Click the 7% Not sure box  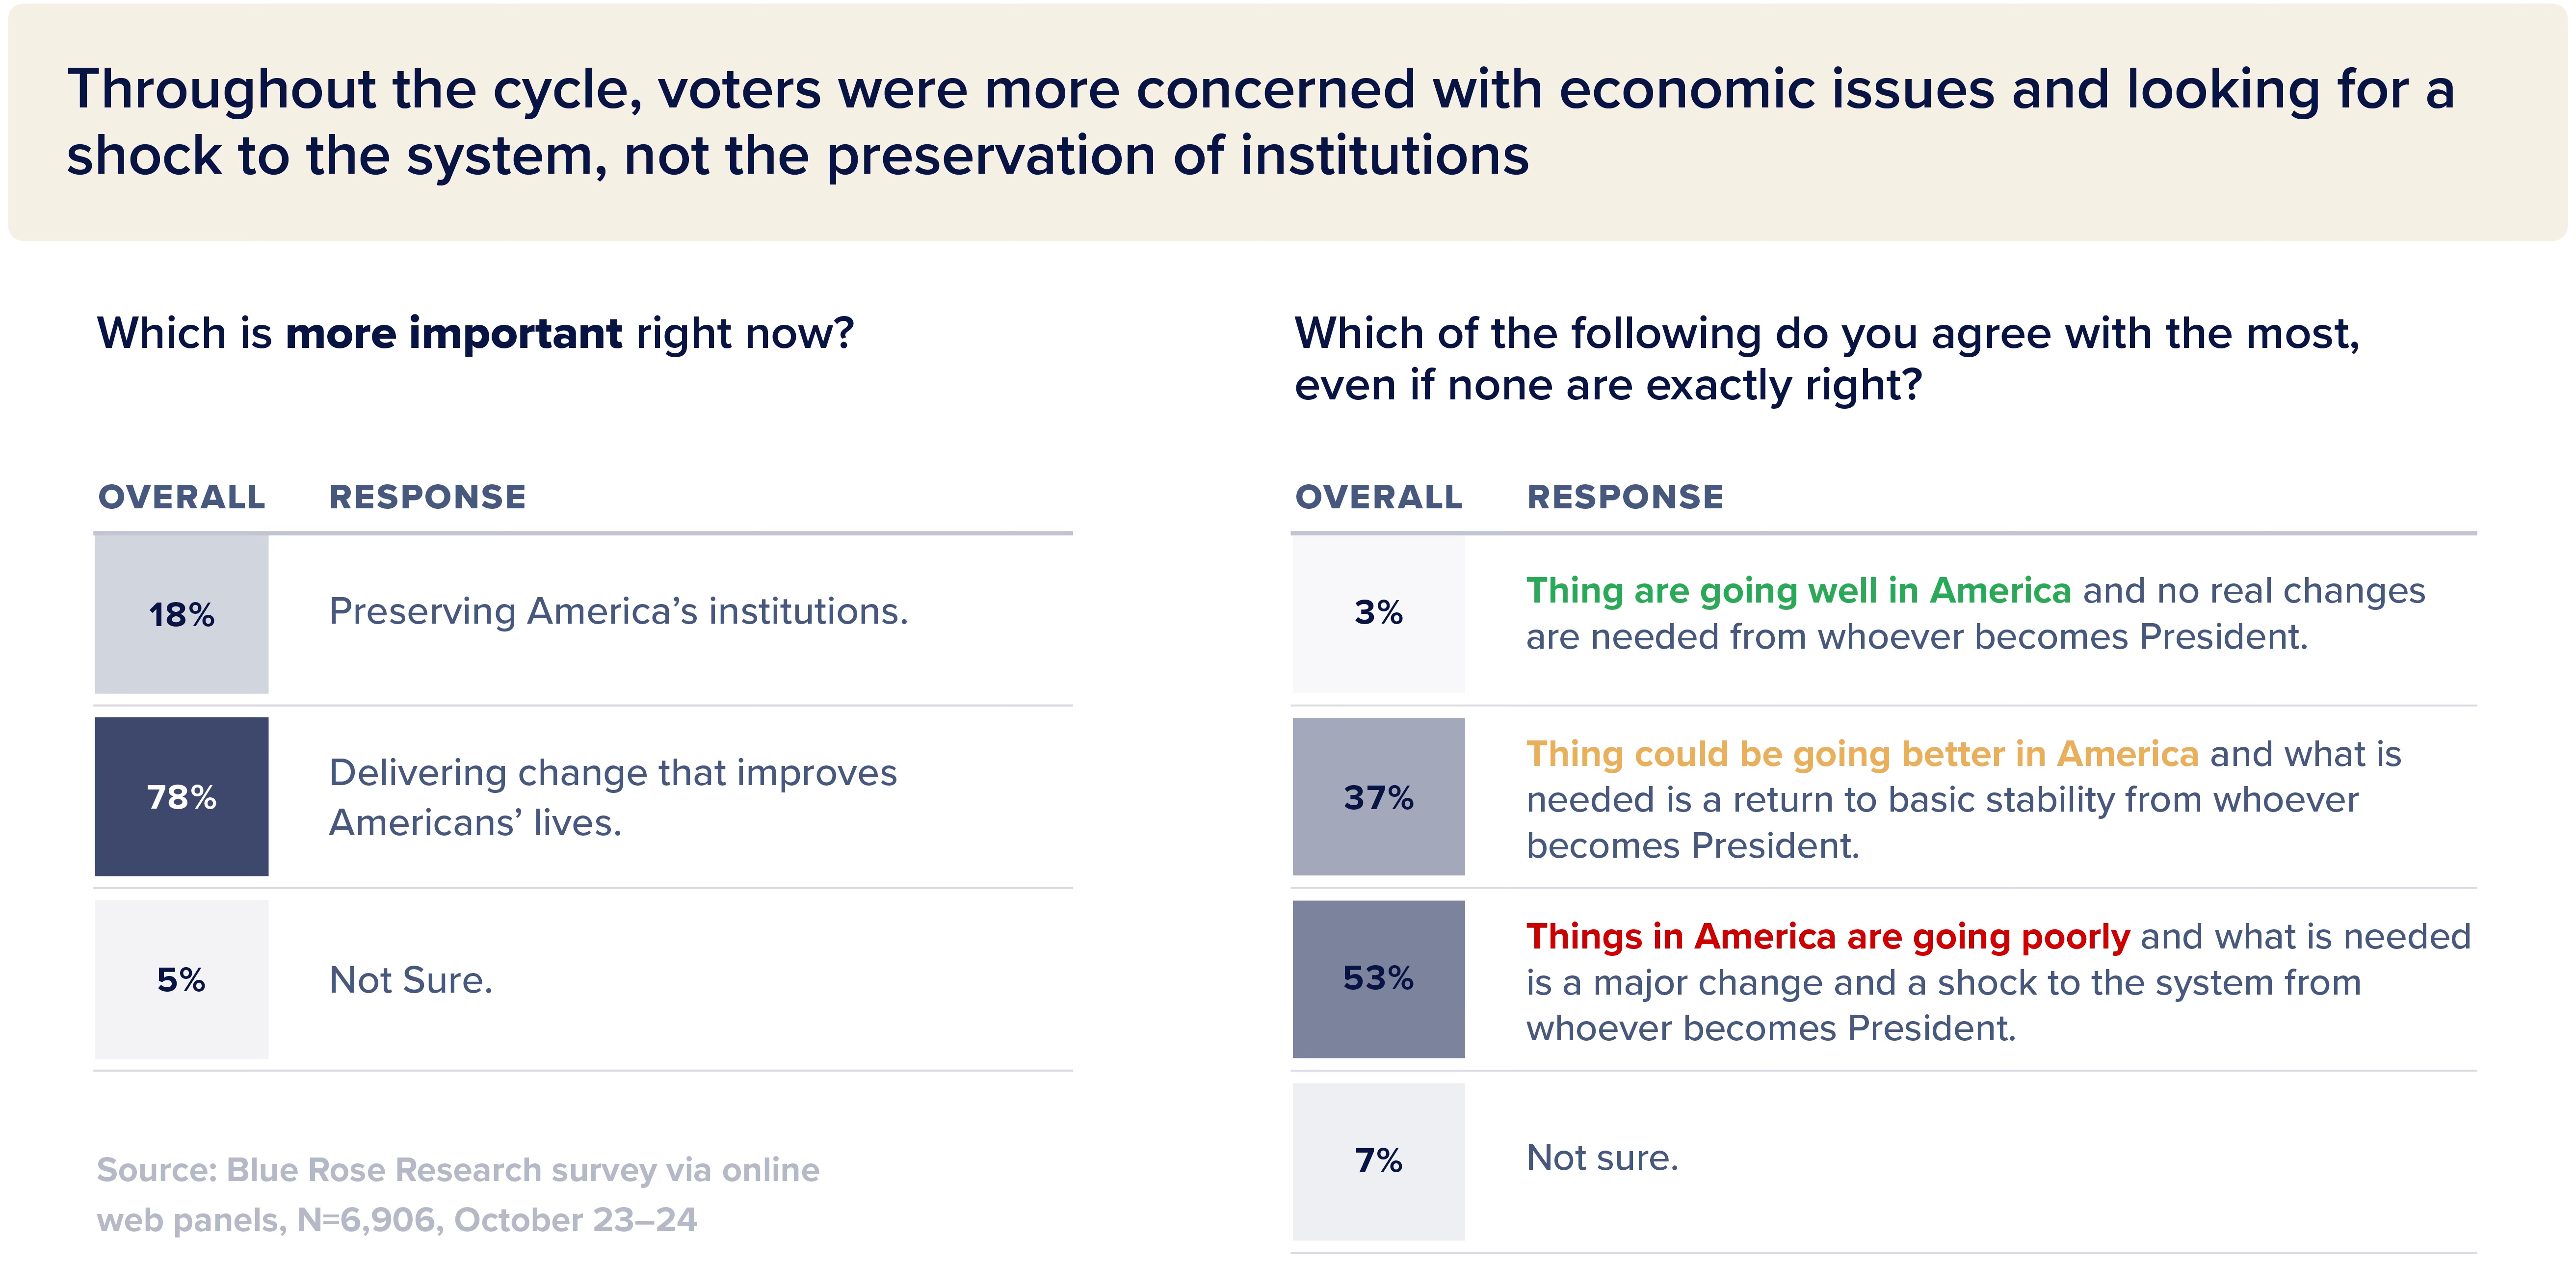(x=1378, y=1161)
